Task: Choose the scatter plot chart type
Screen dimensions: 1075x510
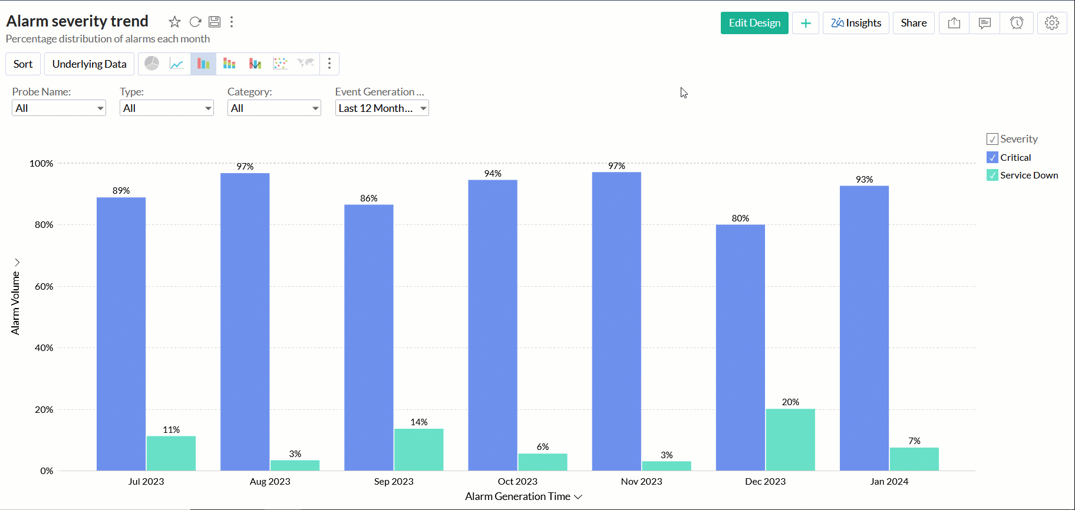Action: coord(281,64)
